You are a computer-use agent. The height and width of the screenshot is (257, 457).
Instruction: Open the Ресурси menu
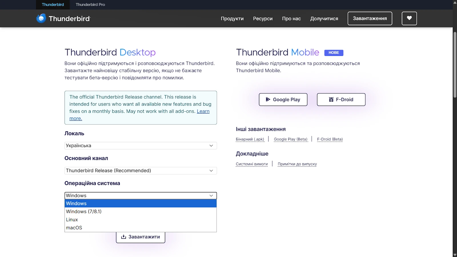(x=263, y=18)
